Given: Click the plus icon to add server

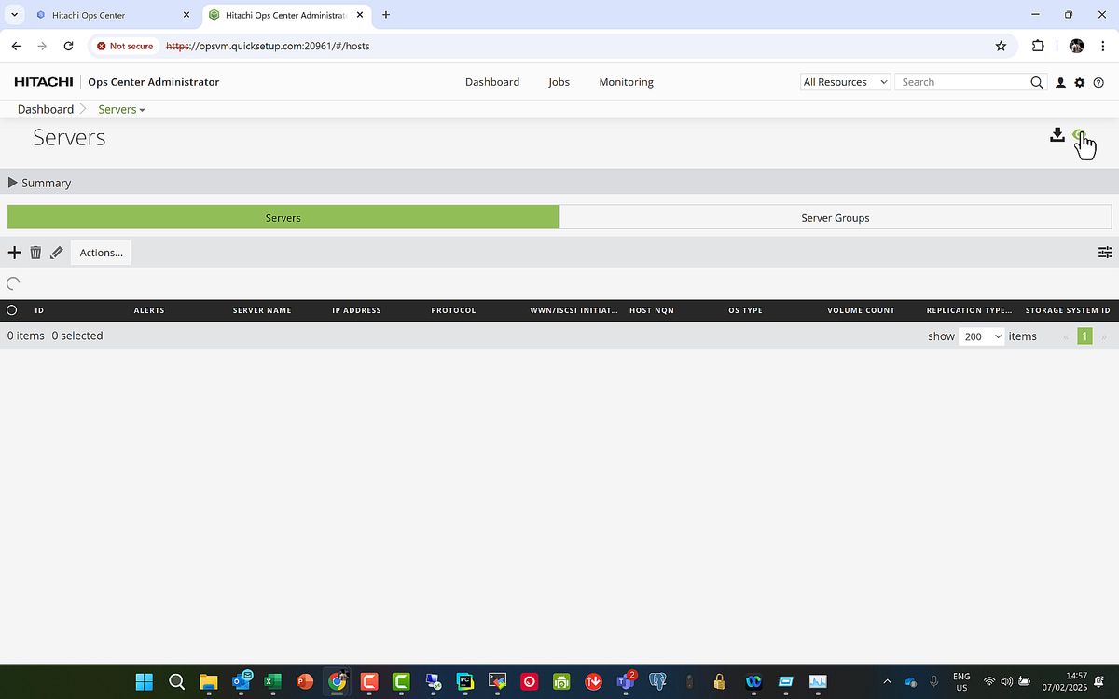Looking at the screenshot, I should click(x=14, y=253).
